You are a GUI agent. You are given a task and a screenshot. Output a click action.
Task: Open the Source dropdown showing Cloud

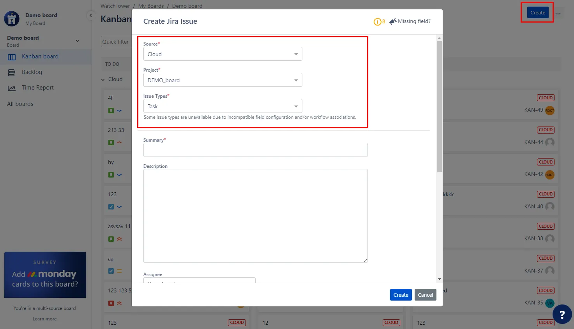(x=223, y=54)
